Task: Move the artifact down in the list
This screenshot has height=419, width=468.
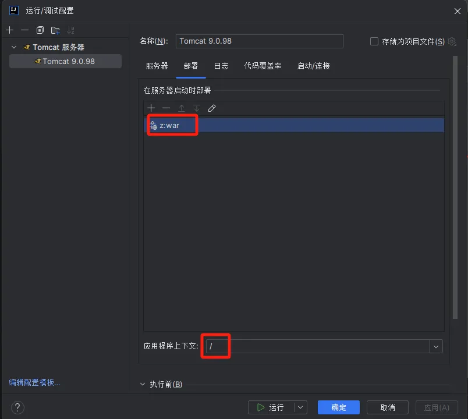Action: point(197,108)
